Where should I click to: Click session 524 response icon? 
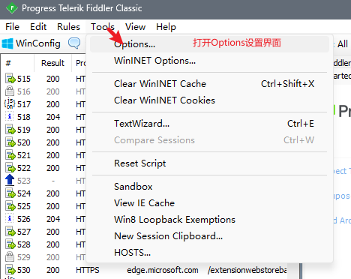(10, 193)
